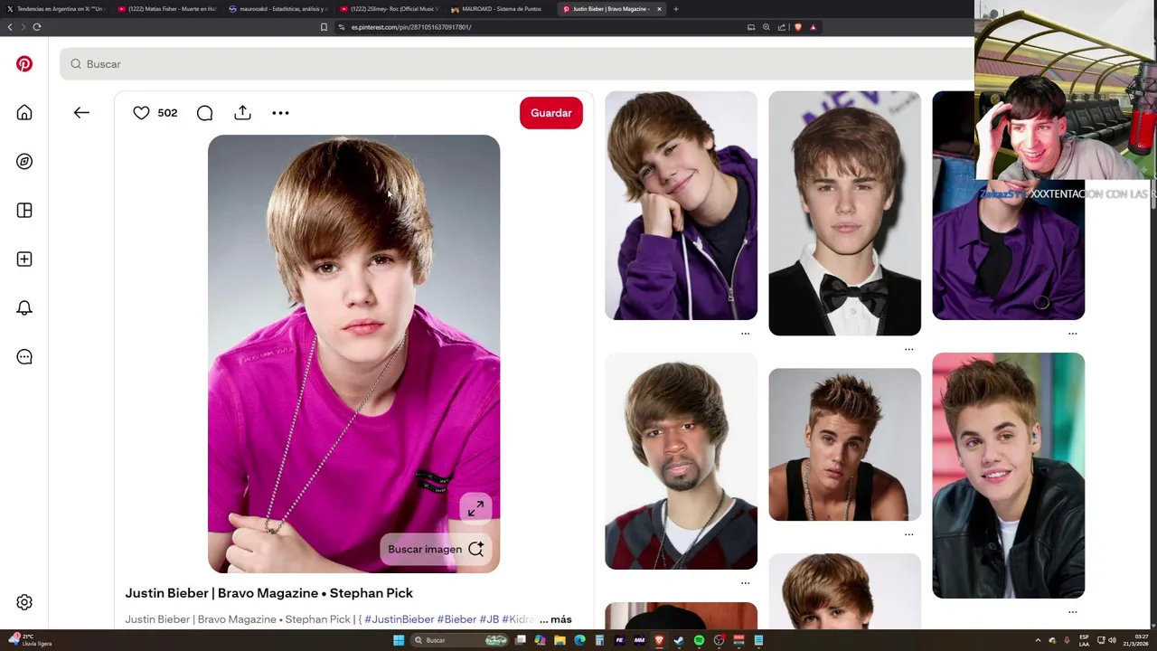Open the settings gear in Pinterest sidebar

(24, 602)
